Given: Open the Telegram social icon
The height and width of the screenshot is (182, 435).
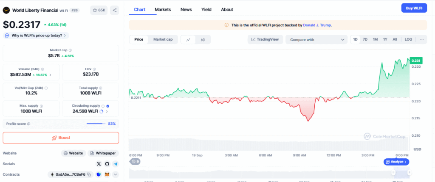Looking at the screenshot, I should pyautogui.click(x=115, y=164).
